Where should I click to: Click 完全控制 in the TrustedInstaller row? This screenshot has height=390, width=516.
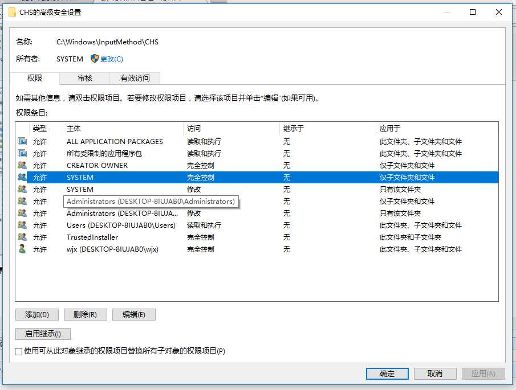200,237
